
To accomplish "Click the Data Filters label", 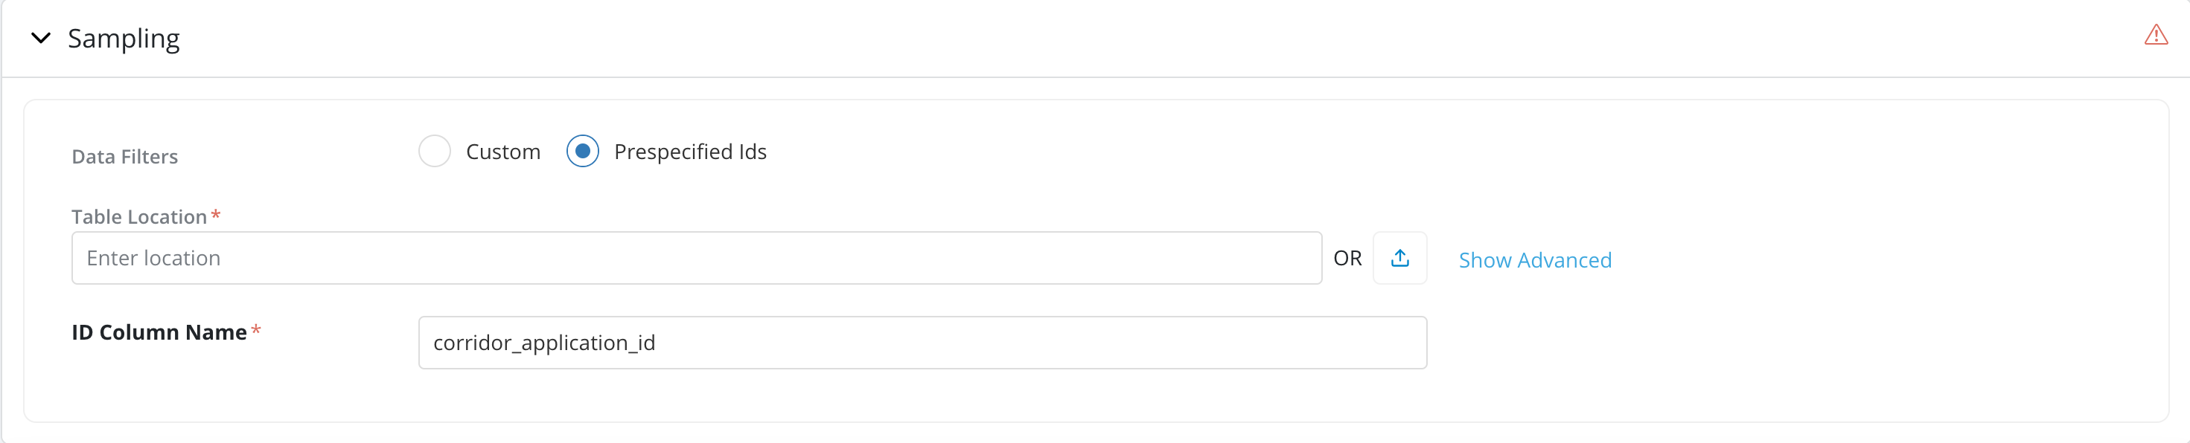I will click(x=125, y=157).
